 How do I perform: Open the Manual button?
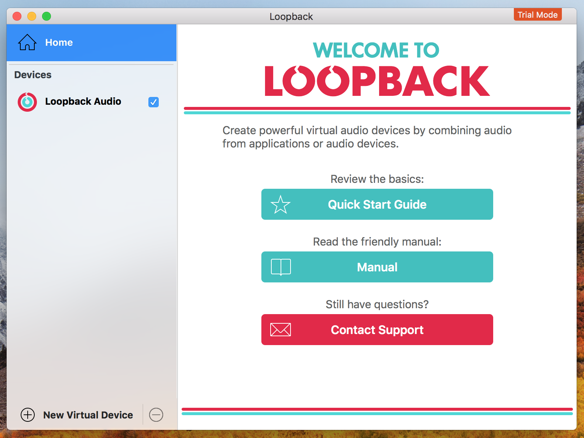pos(377,267)
